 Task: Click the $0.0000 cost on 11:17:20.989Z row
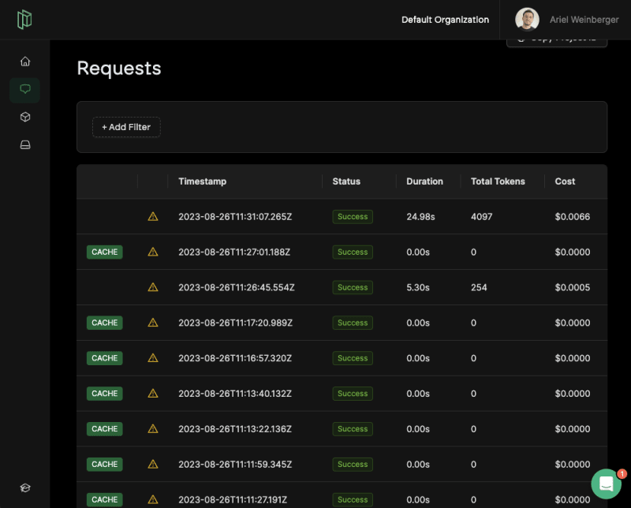[573, 323]
